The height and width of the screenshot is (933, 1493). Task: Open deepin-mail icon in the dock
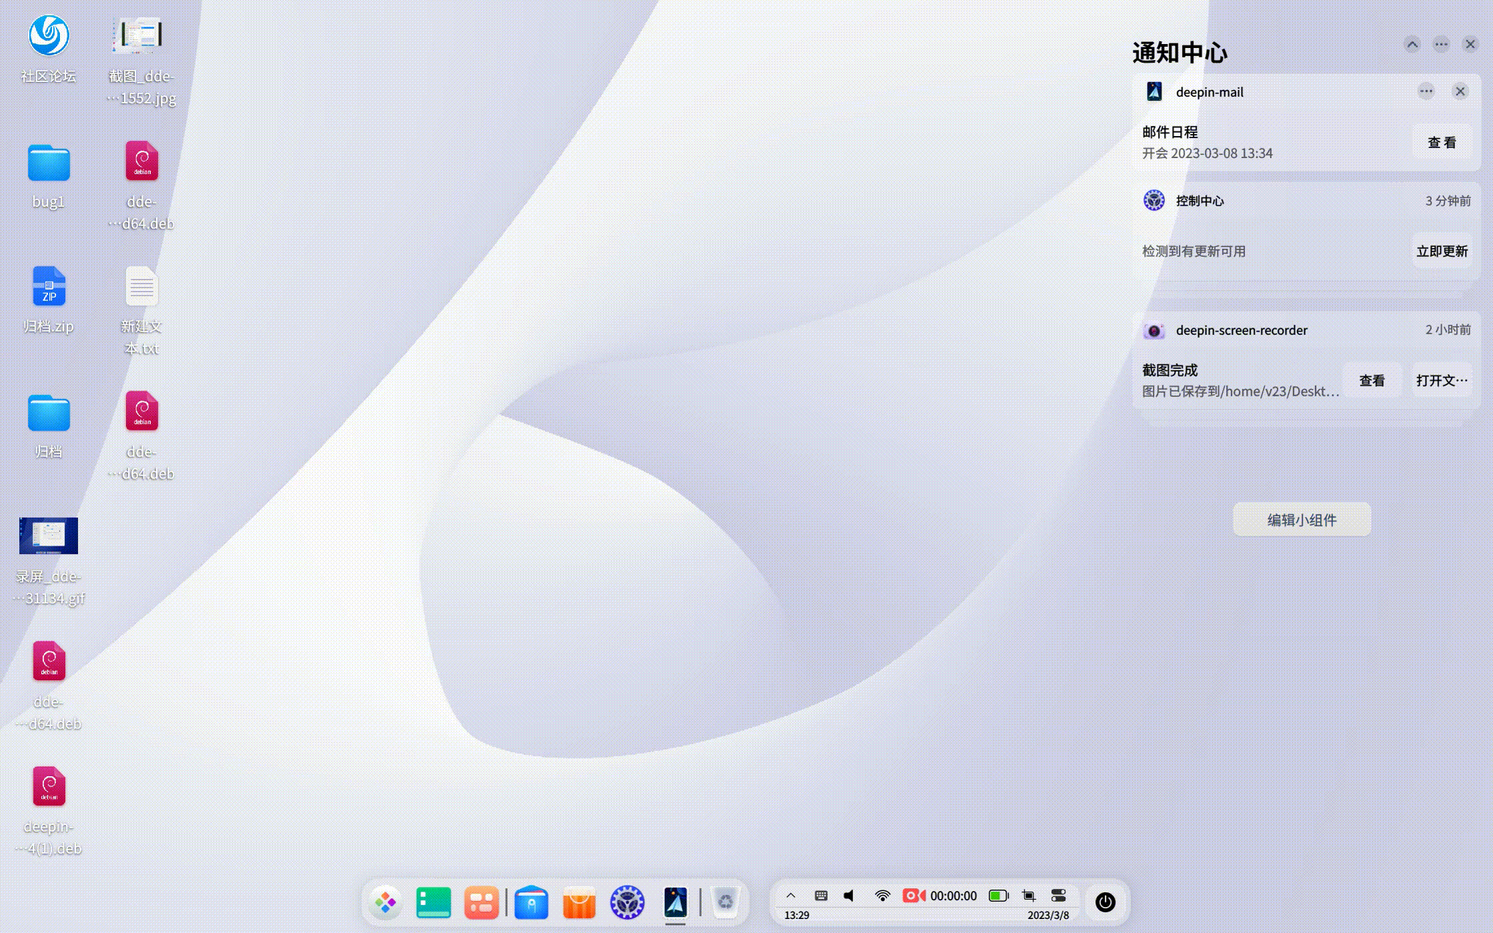[675, 902]
